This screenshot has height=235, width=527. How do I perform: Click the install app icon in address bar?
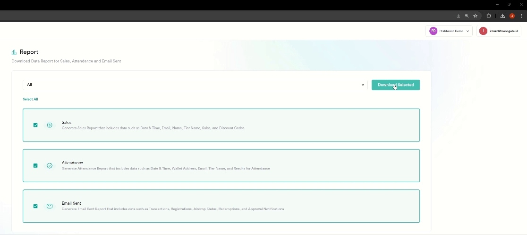tap(458, 16)
